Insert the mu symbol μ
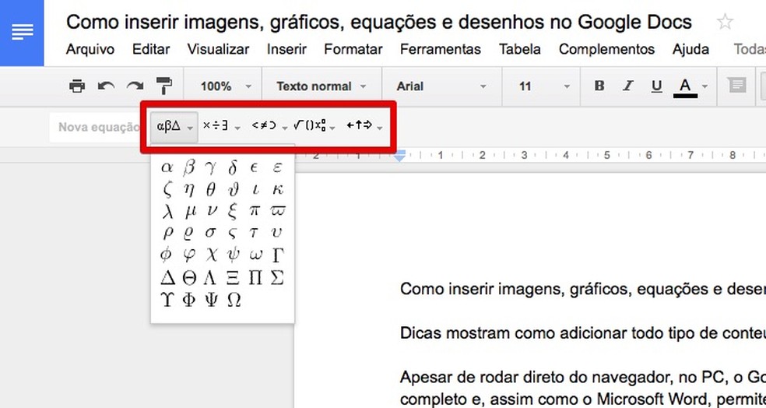Screen dimensions: 766x408 pyautogui.click(x=191, y=212)
